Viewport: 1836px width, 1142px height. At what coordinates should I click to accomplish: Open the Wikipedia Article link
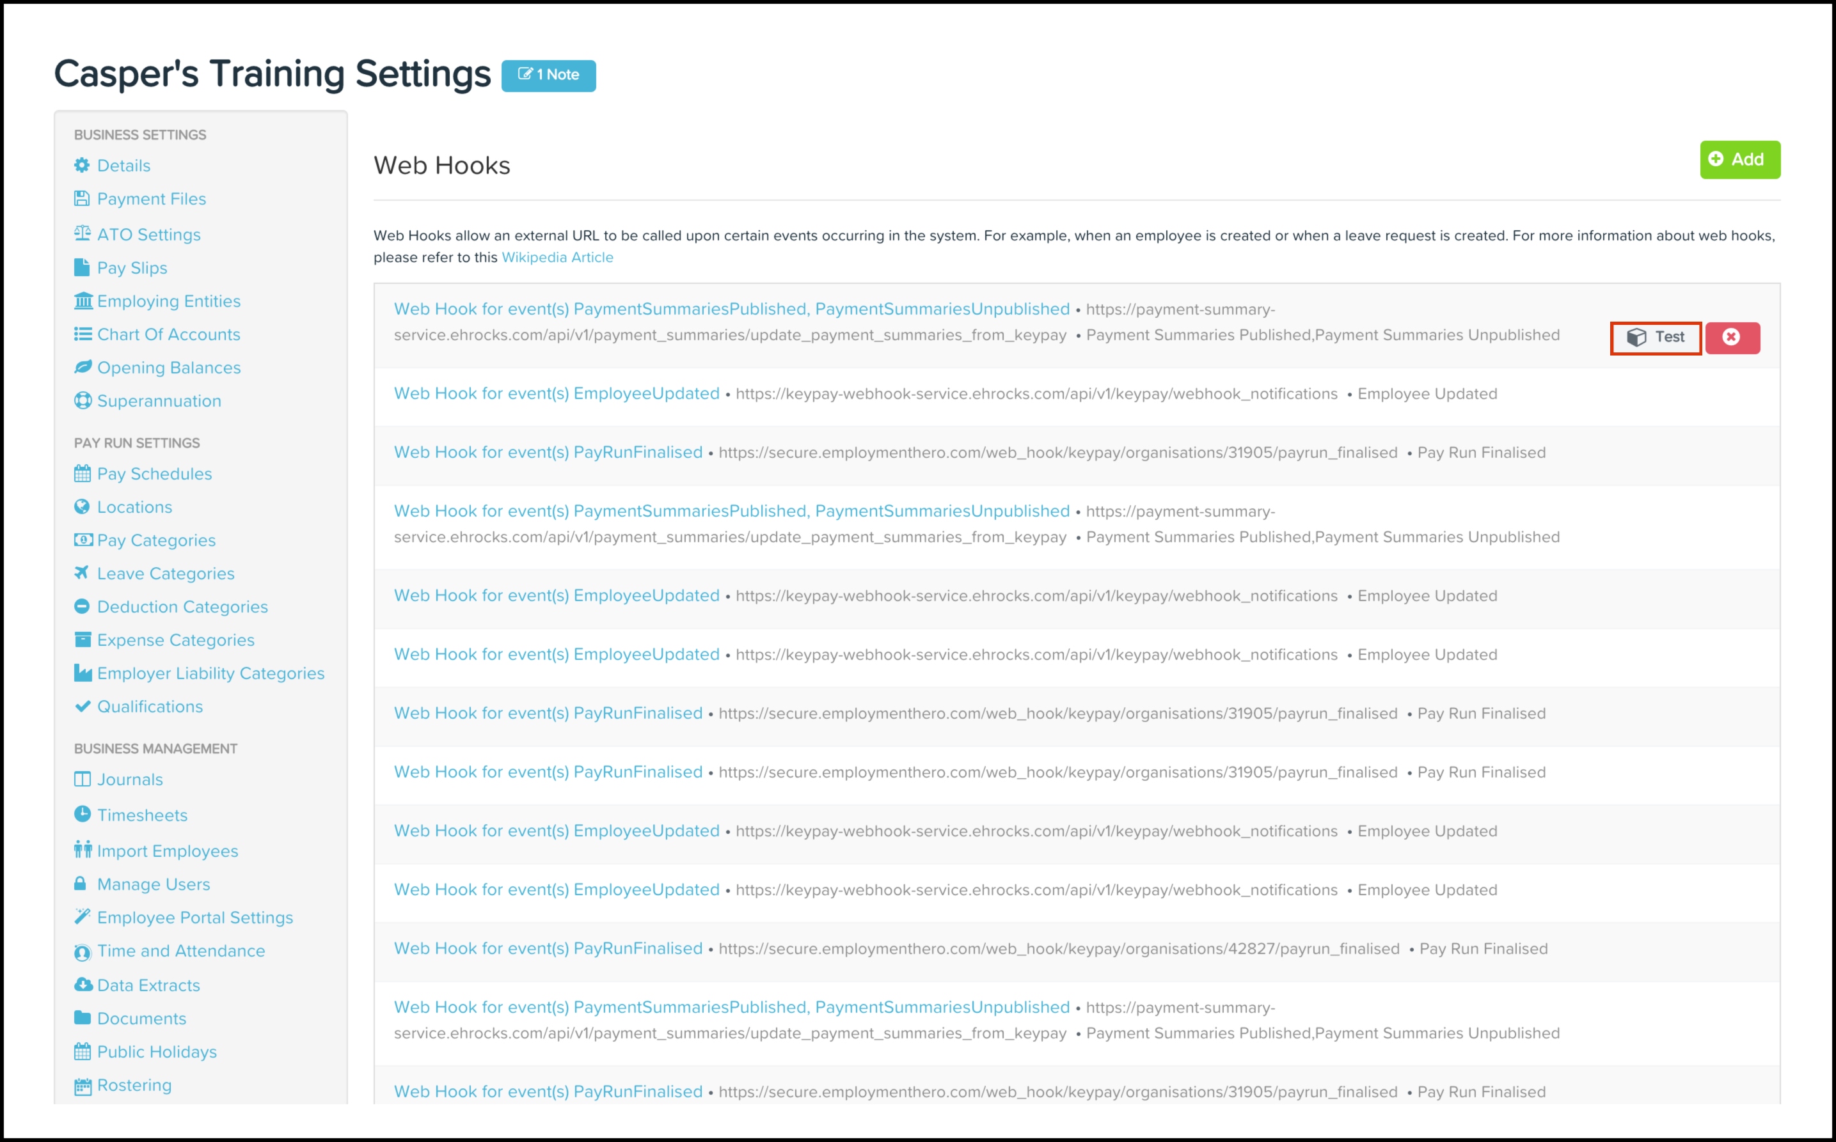tap(557, 257)
